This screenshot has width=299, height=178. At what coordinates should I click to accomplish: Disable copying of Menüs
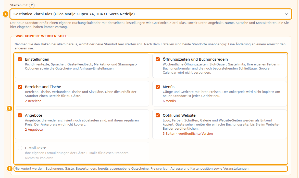point(158,87)
